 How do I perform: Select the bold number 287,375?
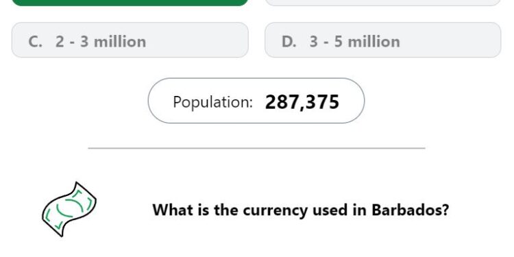click(302, 102)
